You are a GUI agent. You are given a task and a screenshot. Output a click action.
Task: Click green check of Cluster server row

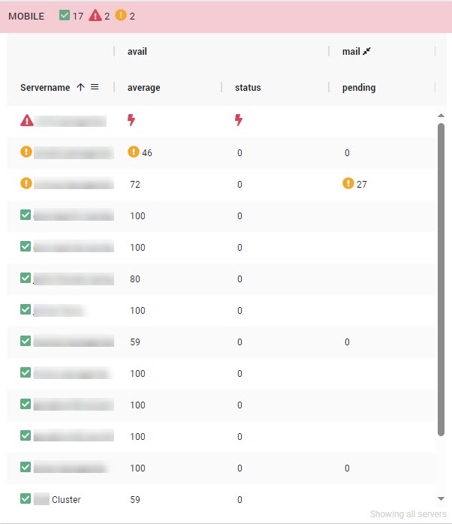coord(26,498)
